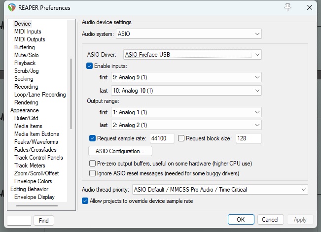
Task: Toggle Request sample rate checkbox
Action: pos(92,138)
